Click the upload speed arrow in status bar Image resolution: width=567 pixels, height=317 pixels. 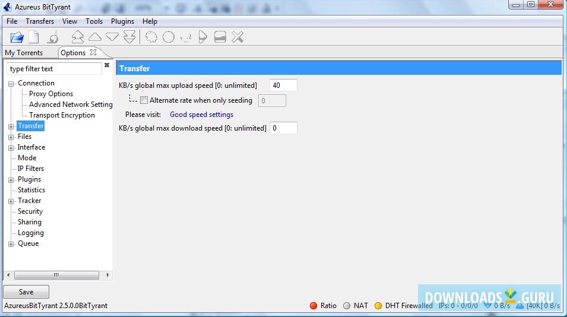[x=520, y=306]
